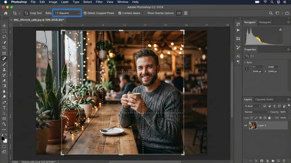The width and height of the screenshot is (291, 163).
Task: Select the Crop tool in left toolbar
Action: point(4,48)
